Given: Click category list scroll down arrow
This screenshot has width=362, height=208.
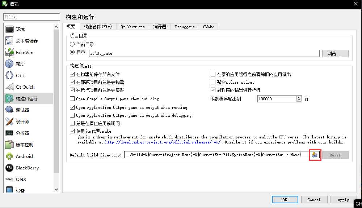Looking at the screenshot, I should tap(56, 190).
